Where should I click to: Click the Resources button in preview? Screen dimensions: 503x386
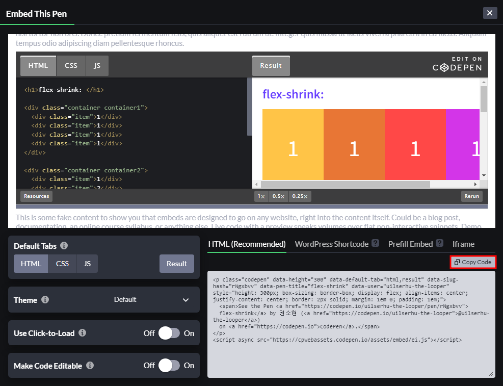[x=36, y=196]
